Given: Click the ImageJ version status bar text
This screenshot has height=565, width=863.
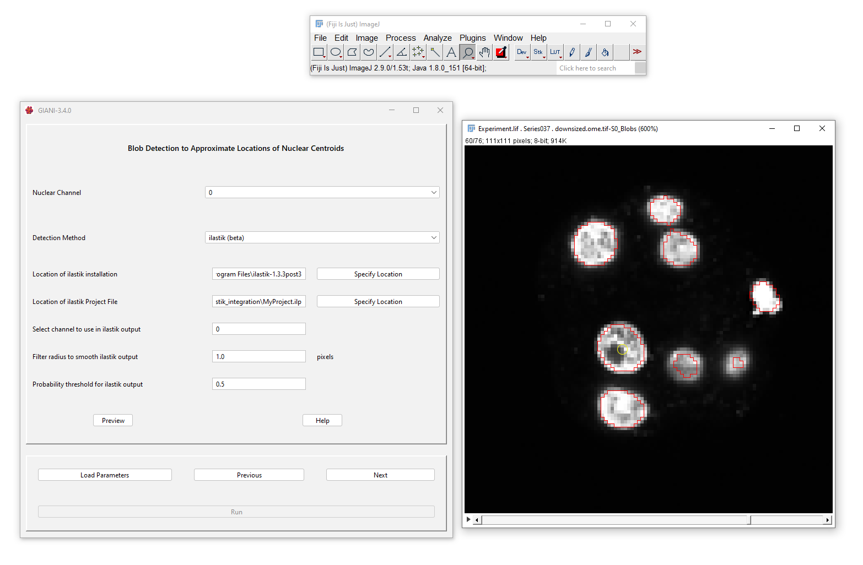Looking at the screenshot, I should coord(398,68).
